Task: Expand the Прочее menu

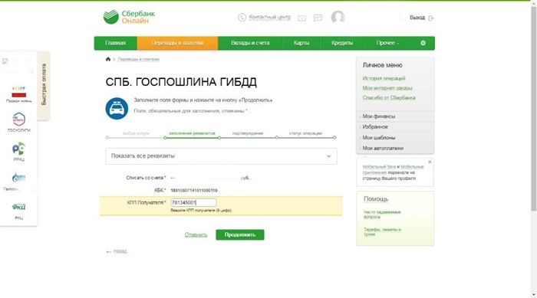Action: click(387, 43)
